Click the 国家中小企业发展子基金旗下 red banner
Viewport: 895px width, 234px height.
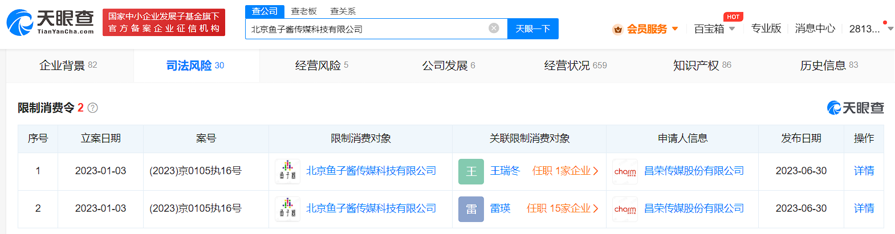[x=164, y=22]
